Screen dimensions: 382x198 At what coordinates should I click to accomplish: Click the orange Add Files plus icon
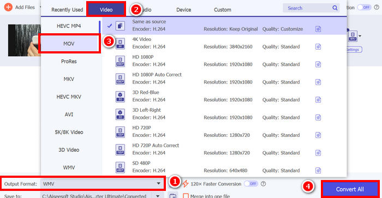(x=8, y=7)
